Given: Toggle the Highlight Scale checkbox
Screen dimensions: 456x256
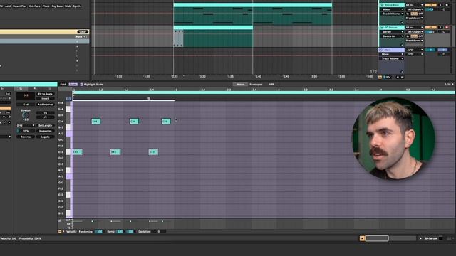Looking at the screenshot, I should tap(81, 85).
